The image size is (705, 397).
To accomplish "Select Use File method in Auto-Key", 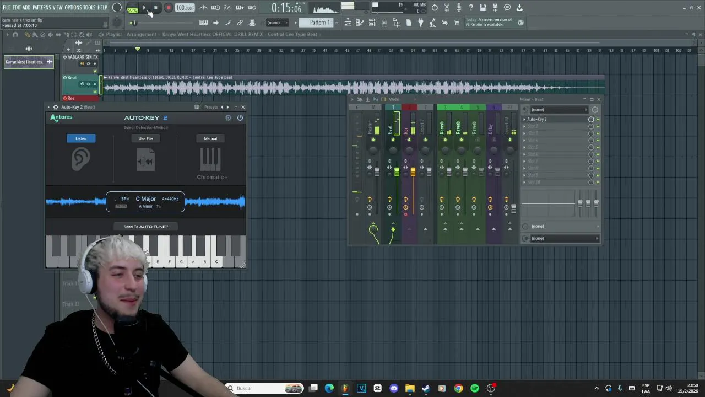I will pyautogui.click(x=145, y=138).
